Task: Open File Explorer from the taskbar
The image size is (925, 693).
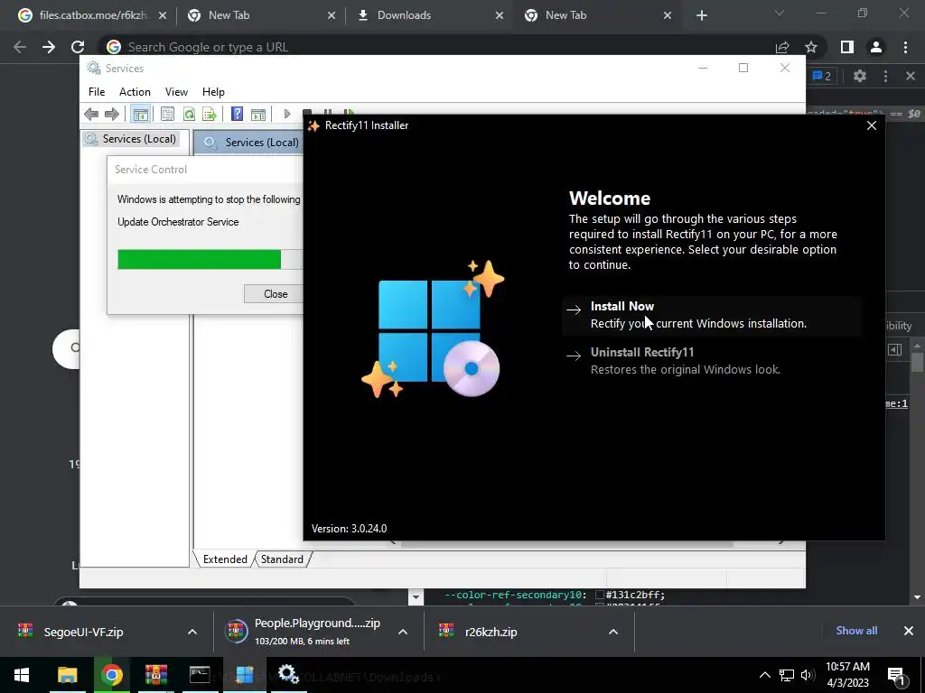Action: (67, 675)
